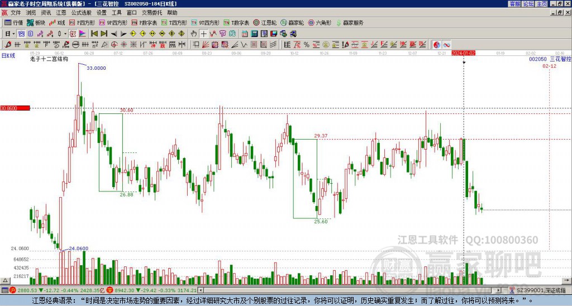
Task: Click the truck icon in toolbar
Action: tap(293, 34)
